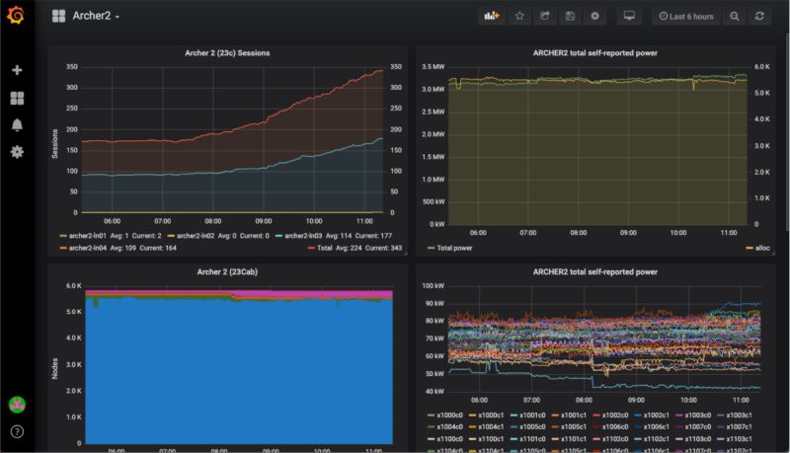790x453 pixels.
Task: Open the Dashboards icon in the sidebar
Action: pyautogui.click(x=17, y=98)
